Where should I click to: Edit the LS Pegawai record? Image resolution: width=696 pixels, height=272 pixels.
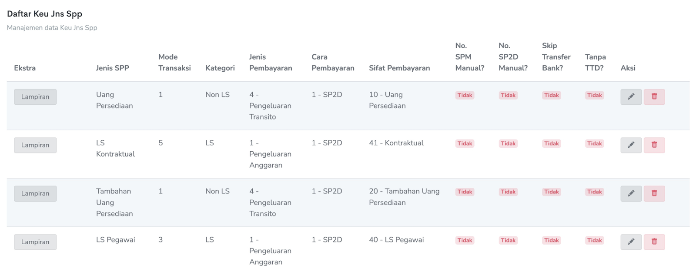pos(631,242)
